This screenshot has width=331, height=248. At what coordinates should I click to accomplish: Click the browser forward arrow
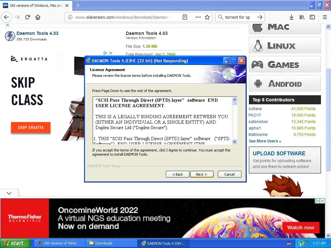click(17, 17)
